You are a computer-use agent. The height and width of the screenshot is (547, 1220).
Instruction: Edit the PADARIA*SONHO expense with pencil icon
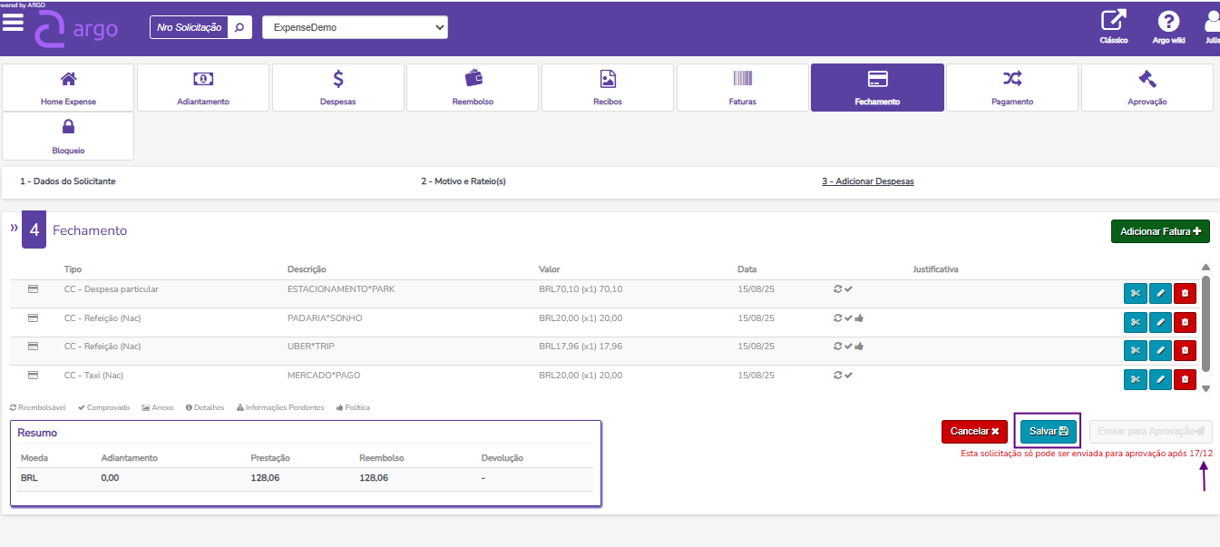pos(1160,322)
